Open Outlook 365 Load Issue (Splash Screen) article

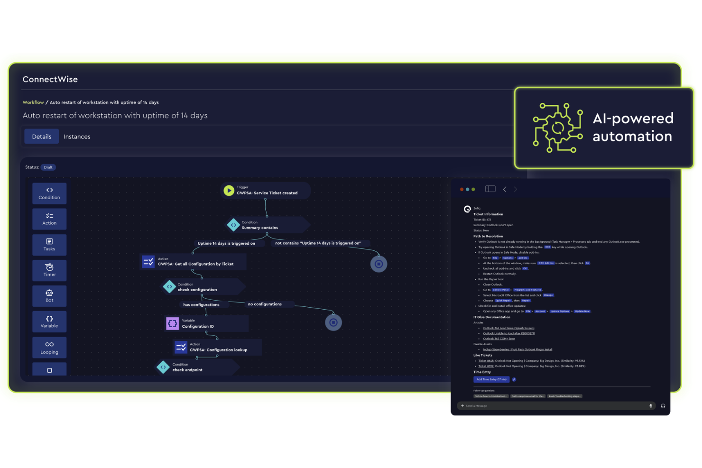508,328
